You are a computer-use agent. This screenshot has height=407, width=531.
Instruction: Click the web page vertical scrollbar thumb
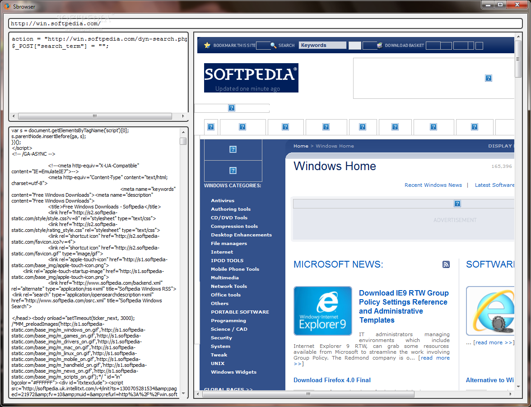(518, 59)
